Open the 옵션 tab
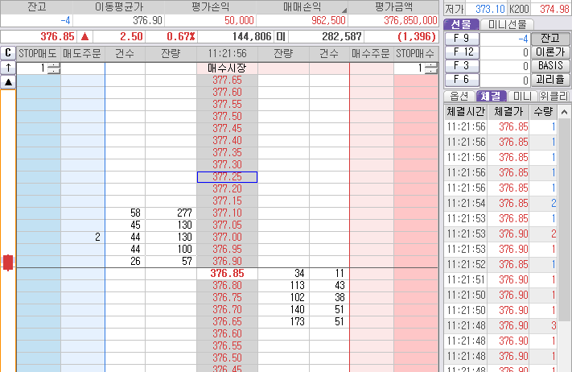The image size is (572, 372). [x=459, y=96]
